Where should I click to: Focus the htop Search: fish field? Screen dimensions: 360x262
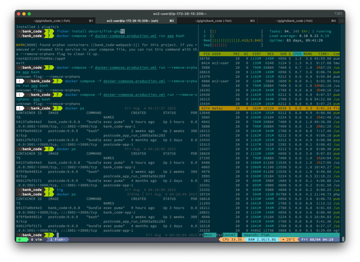[290, 235]
